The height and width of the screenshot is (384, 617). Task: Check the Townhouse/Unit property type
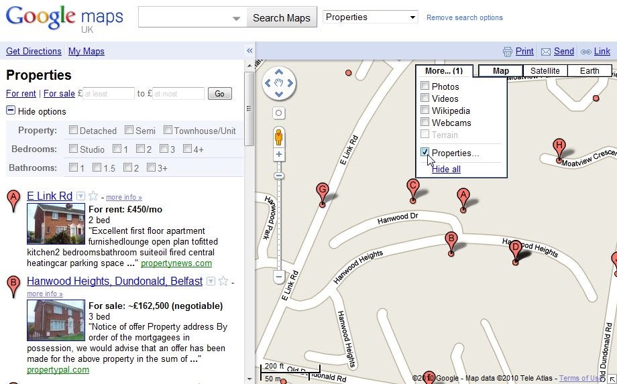pyautogui.click(x=168, y=130)
